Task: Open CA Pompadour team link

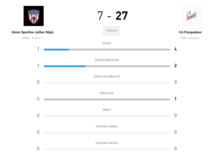Action: (190, 32)
